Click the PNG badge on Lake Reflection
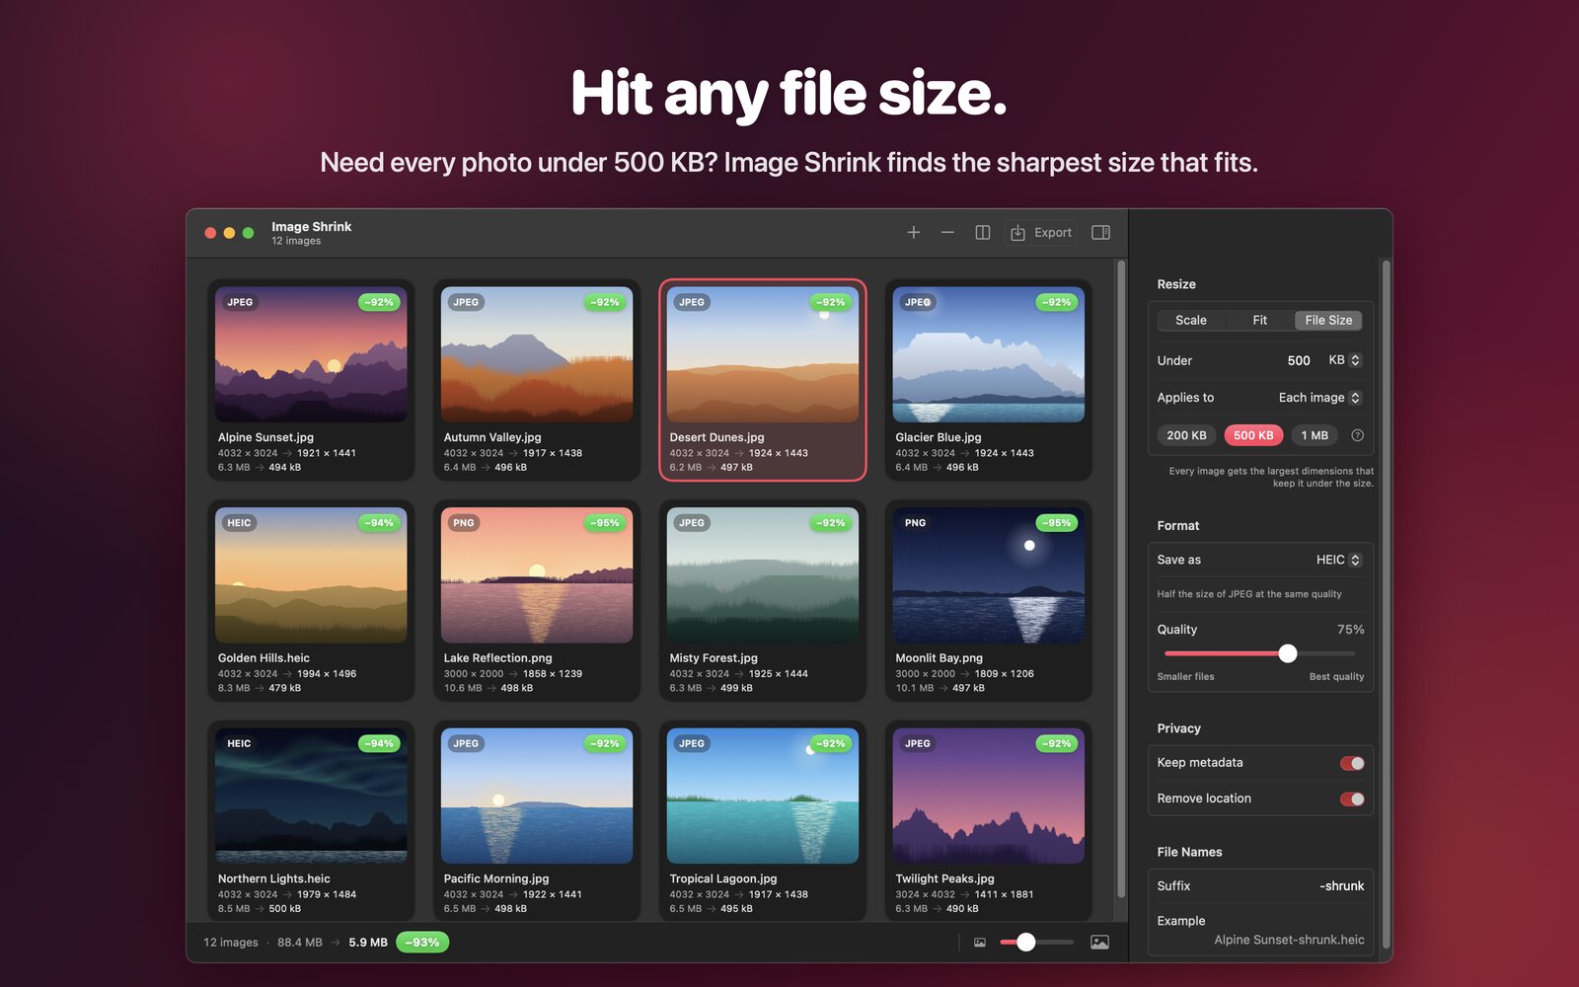 coord(464,523)
